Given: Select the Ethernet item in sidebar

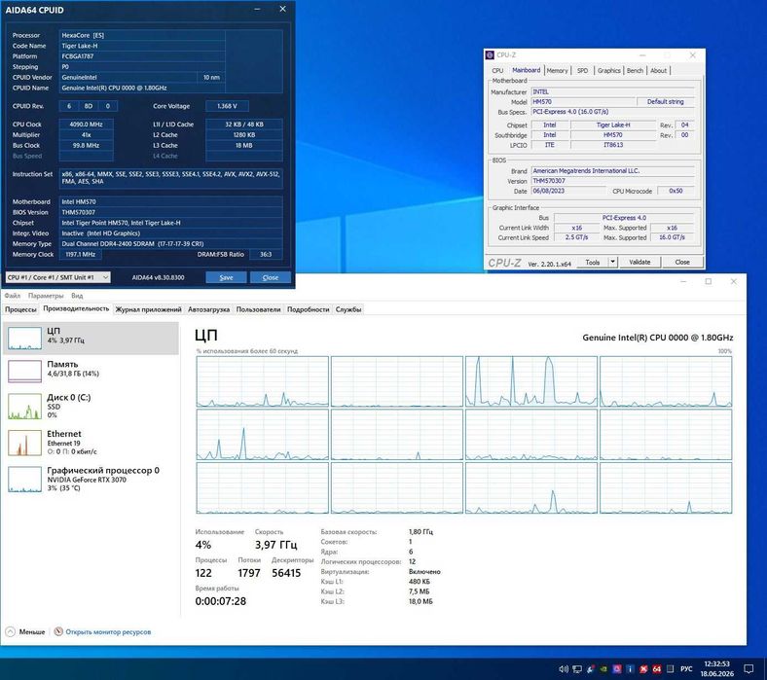Looking at the screenshot, I should coord(91,442).
